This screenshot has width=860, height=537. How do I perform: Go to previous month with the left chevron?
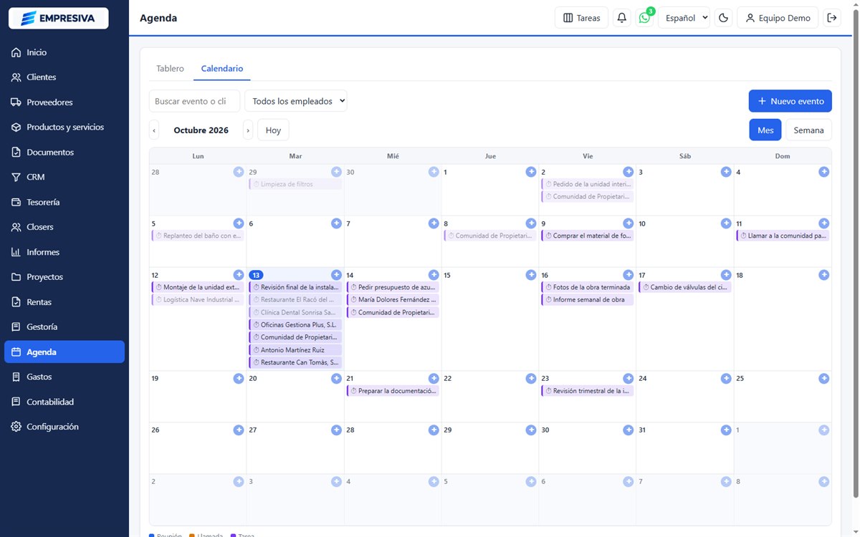click(x=154, y=130)
